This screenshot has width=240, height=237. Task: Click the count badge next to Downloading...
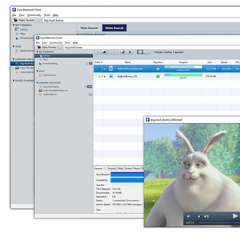pyautogui.click(x=90, y=63)
